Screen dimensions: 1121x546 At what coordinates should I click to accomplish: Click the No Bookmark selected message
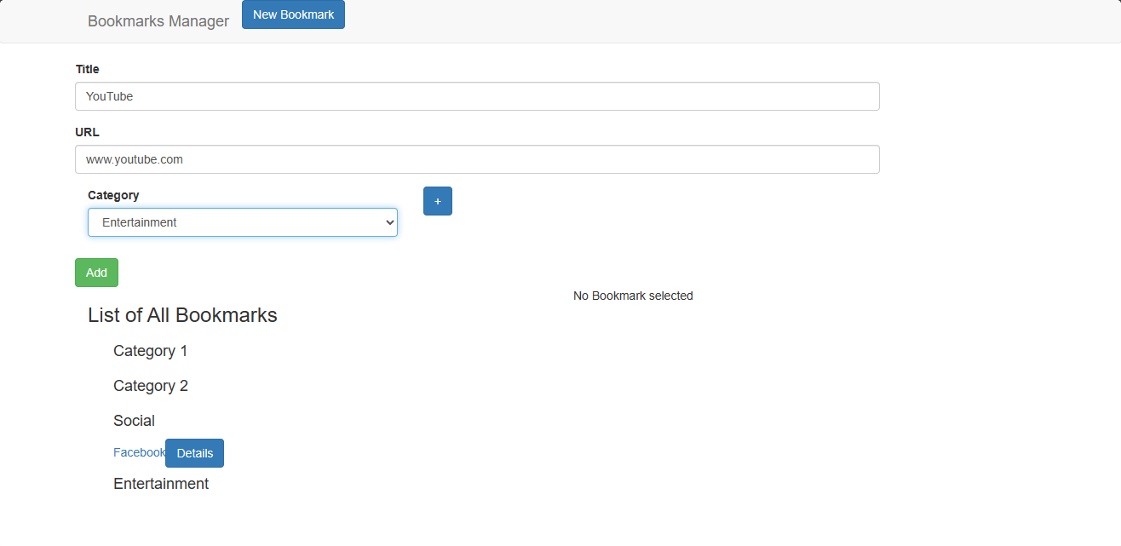[633, 296]
